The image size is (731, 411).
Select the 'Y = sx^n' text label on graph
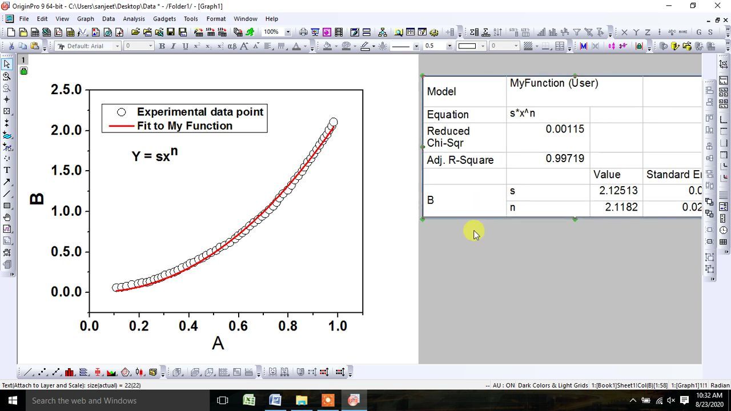tap(155, 154)
